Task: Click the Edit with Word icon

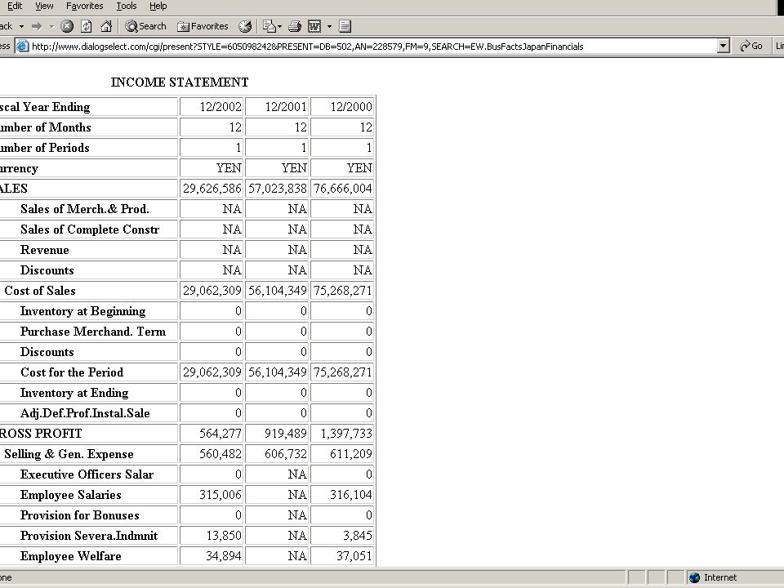Action: click(x=314, y=26)
